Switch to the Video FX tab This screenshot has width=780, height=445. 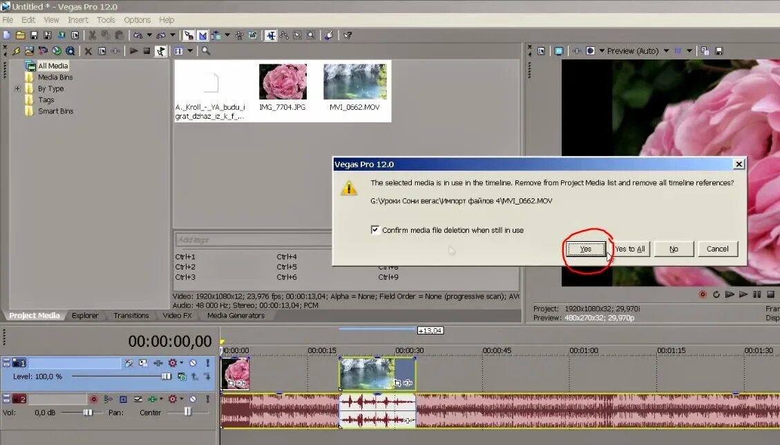click(177, 316)
